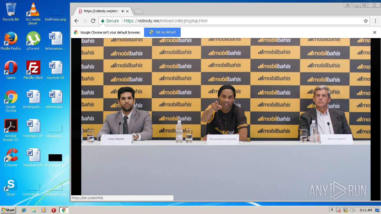
Task: Click Show desktop button at taskbar end
Action: point(378,210)
